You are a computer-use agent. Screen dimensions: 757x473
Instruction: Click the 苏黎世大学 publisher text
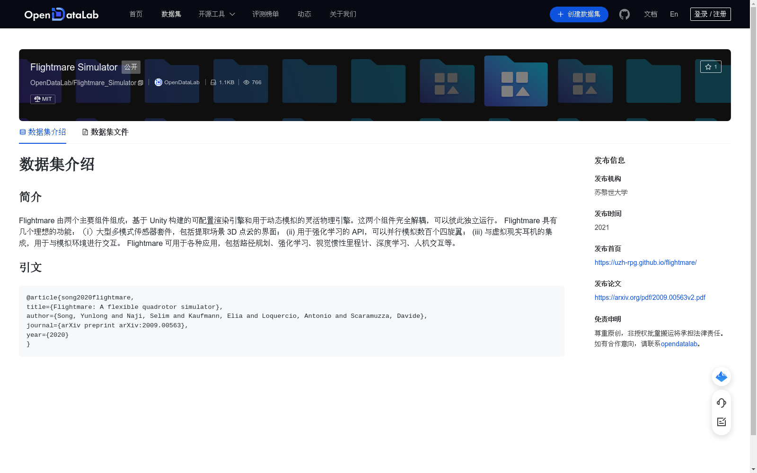611,193
